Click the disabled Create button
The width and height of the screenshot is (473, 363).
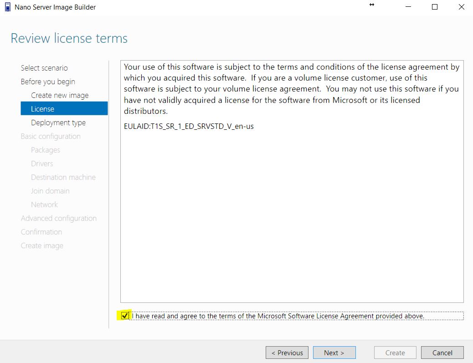pyautogui.click(x=395, y=353)
